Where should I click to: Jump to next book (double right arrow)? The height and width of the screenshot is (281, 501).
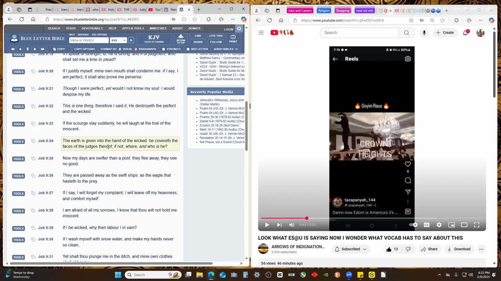(x=42, y=49)
